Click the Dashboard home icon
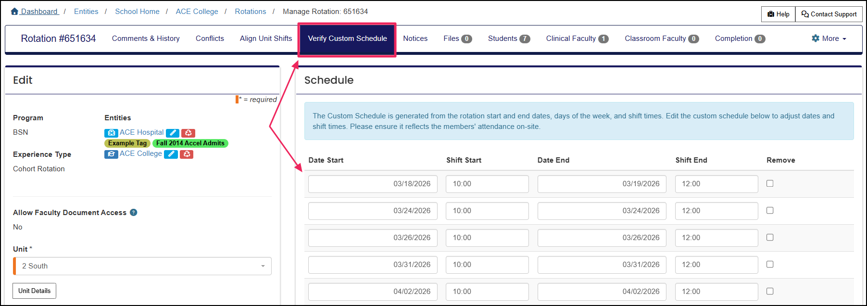Image resolution: width=867 pixels, height=306 pixels. [x=14, y=11]
